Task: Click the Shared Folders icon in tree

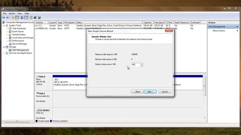Action: (10, 34)
